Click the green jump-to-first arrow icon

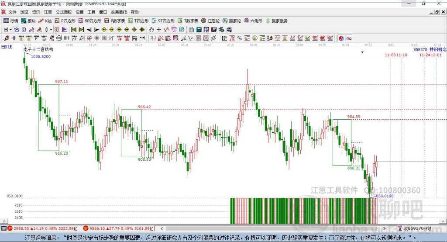[74, 29]
